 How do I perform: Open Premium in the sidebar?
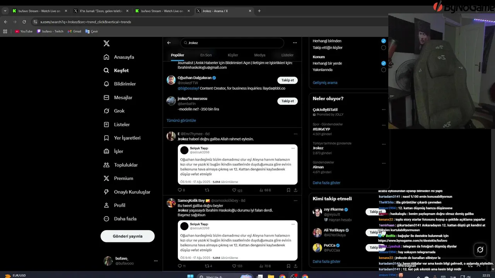[x=118, y=178]
